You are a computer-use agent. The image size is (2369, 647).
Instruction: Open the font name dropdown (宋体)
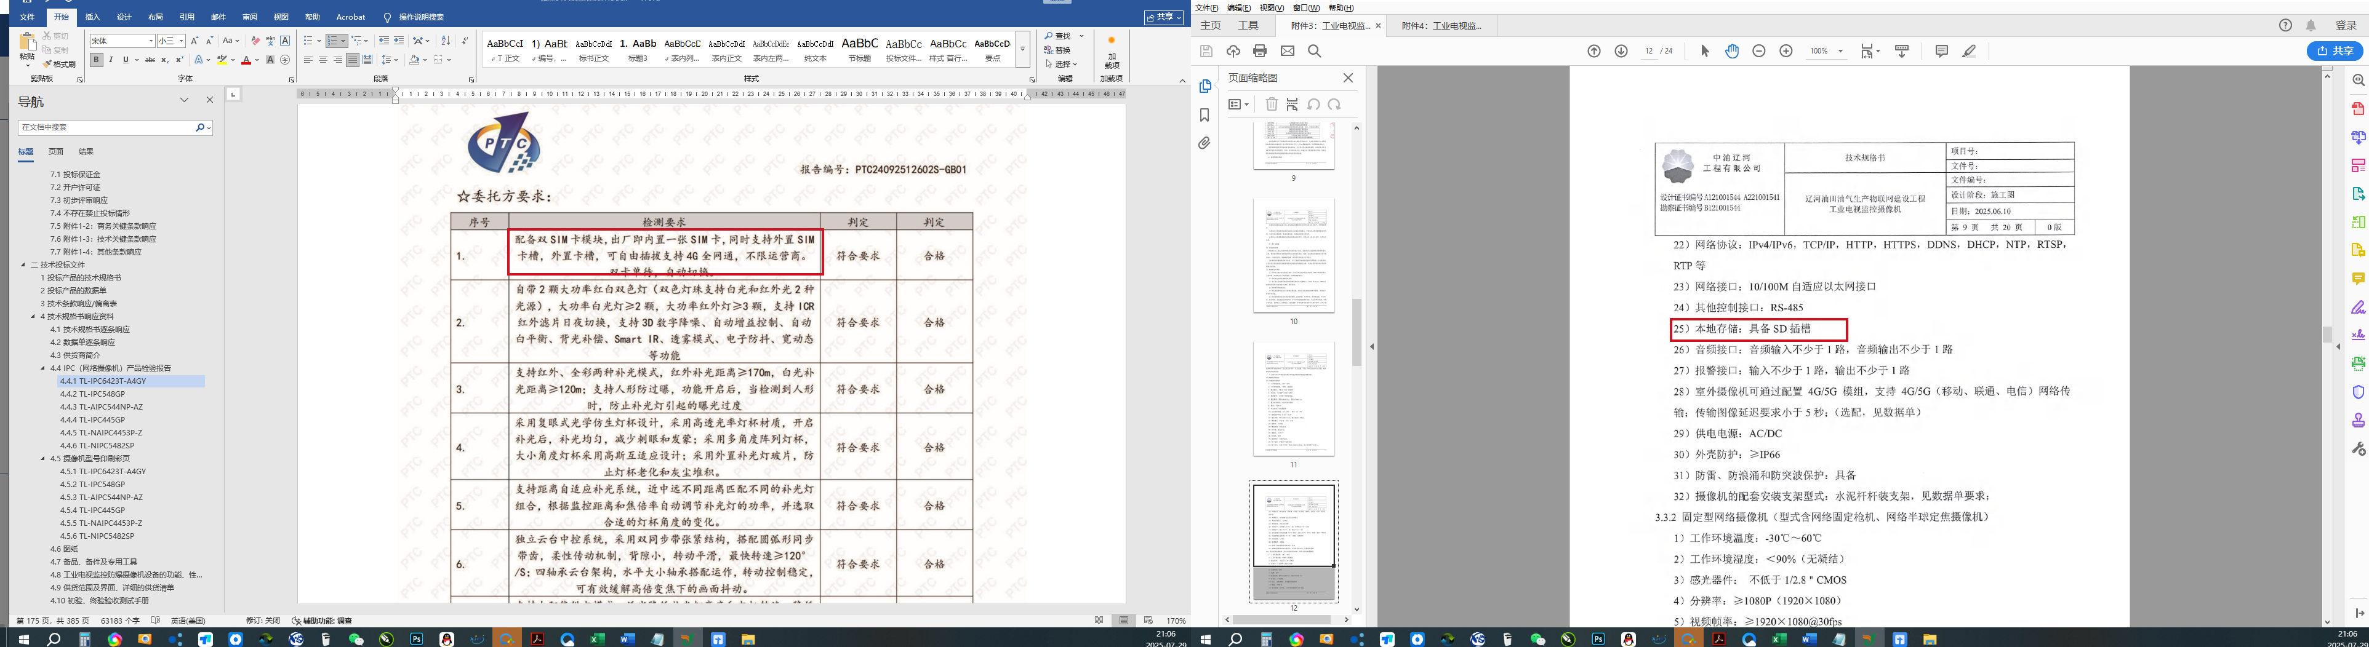[150, 41]
